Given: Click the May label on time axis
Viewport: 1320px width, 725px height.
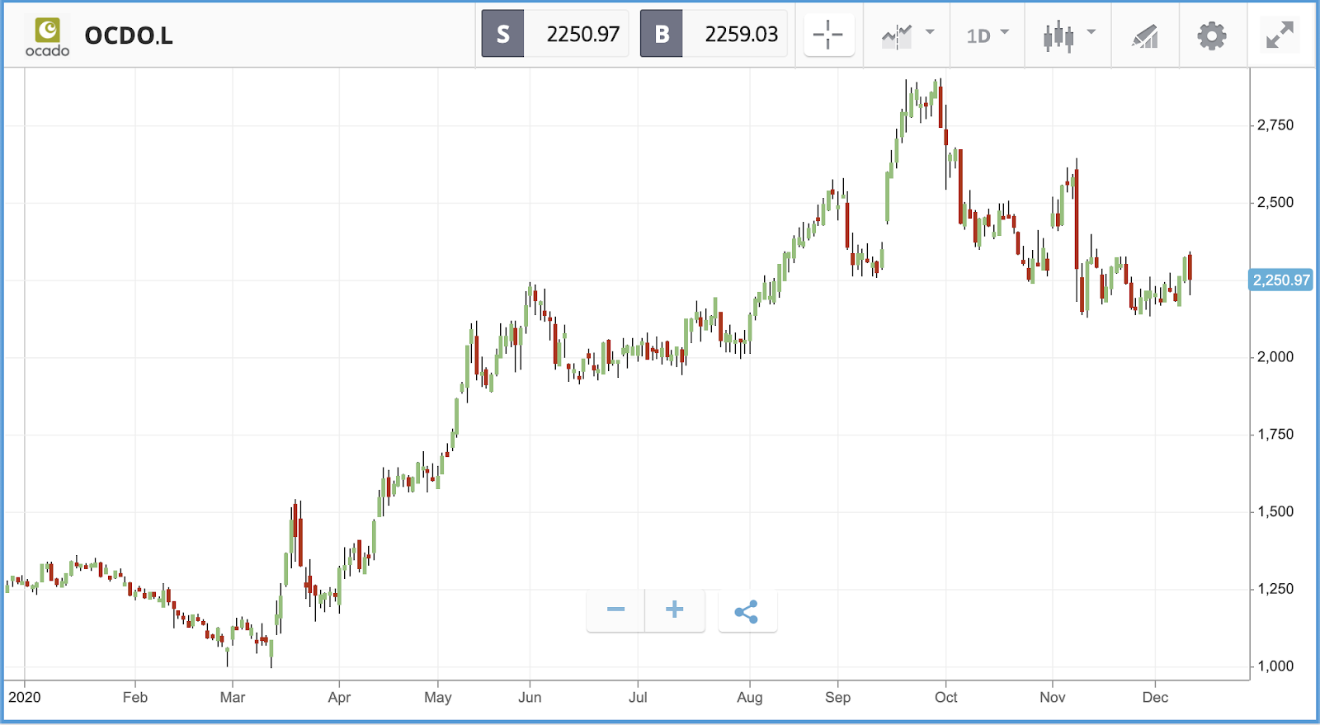Looking at the screenshot, I should [x=438, y=698].
